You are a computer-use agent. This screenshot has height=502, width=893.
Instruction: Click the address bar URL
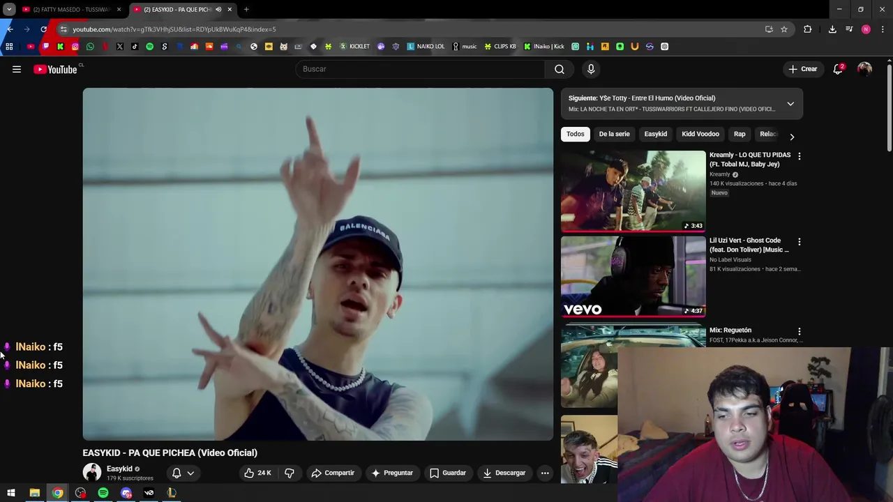point(174,29)
